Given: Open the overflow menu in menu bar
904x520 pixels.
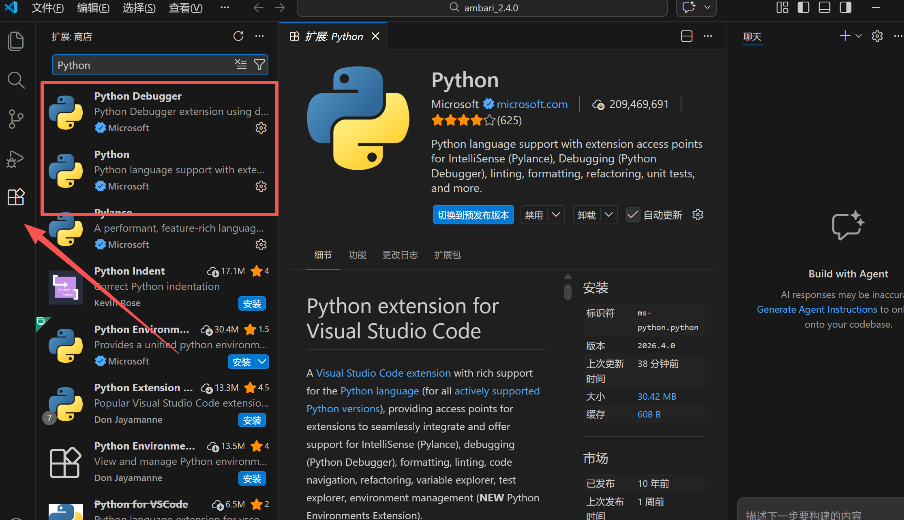Looking at the screenshot, I should click(225, 7).
